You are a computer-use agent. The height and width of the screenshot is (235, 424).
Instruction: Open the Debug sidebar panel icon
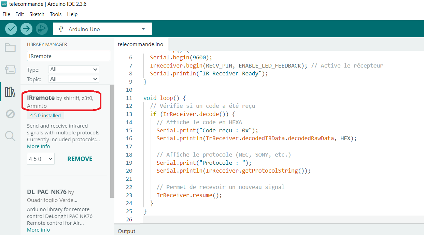click(x=10, y=114)
